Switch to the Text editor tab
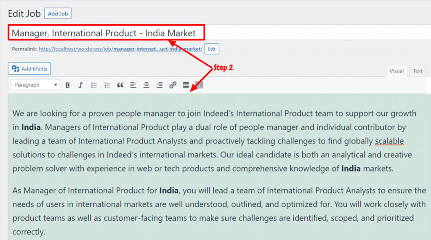 click(418, 71)
